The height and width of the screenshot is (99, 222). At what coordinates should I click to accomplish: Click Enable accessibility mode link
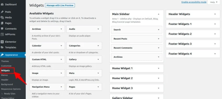coord(194,2)
